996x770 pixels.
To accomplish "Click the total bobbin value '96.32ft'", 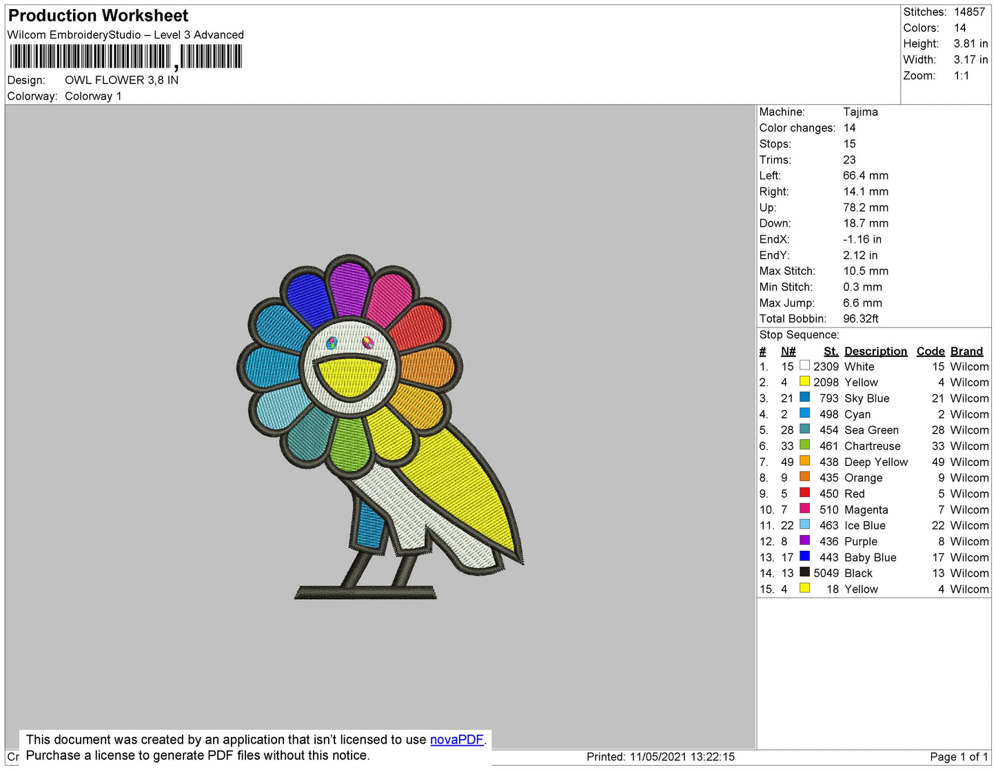I will coord(861,318).
